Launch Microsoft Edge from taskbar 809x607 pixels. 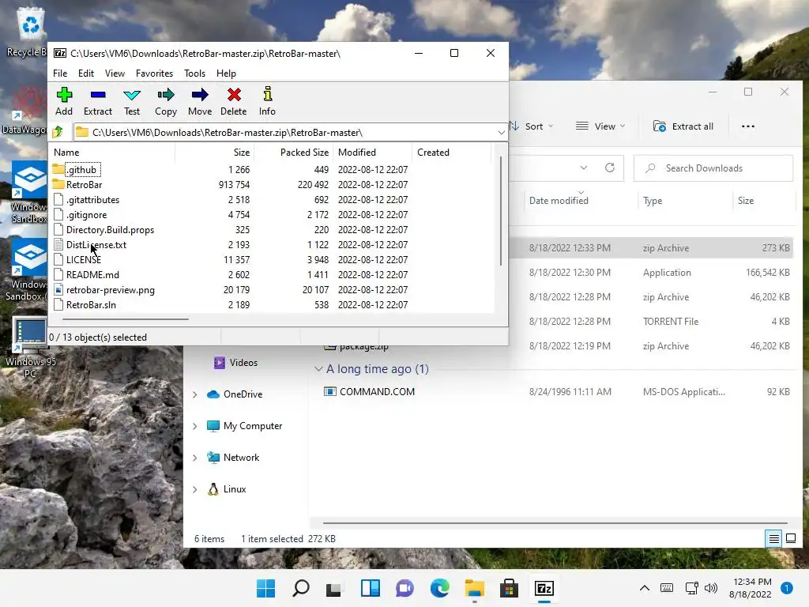point(439,588)
